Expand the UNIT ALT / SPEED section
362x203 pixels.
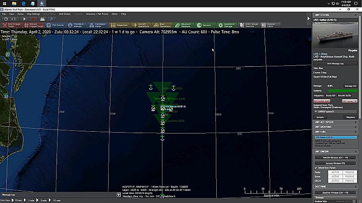click(335, 122)
